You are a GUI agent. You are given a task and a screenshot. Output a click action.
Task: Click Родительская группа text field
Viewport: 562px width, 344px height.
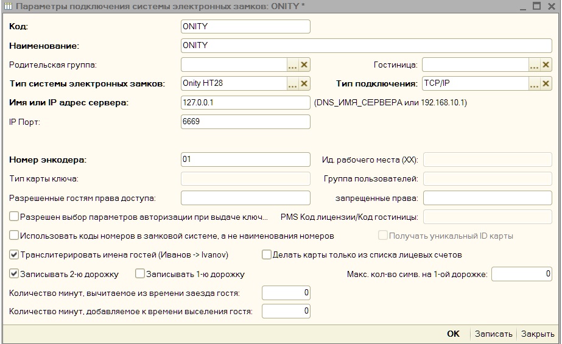tap(234, 65)
